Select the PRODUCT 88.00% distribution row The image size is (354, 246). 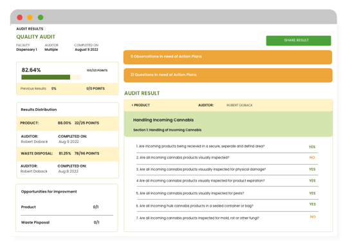pos(68,124)
